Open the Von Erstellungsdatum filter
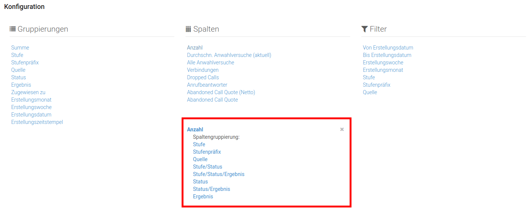Viewport: 529px width, 211px height. click(x=388, y=48)
